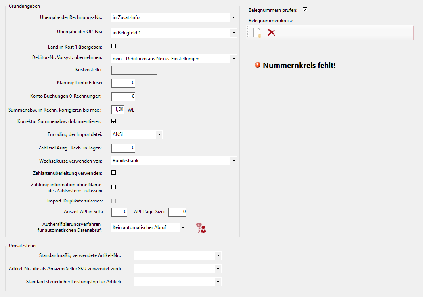Image resolution: width=423 pixels, height=297 pixels.
Task: Expand the Übergabe der OP-Nr. dropdown
Action: tap(233, 33)
